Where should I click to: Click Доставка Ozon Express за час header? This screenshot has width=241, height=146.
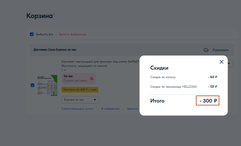coord(55,50)
